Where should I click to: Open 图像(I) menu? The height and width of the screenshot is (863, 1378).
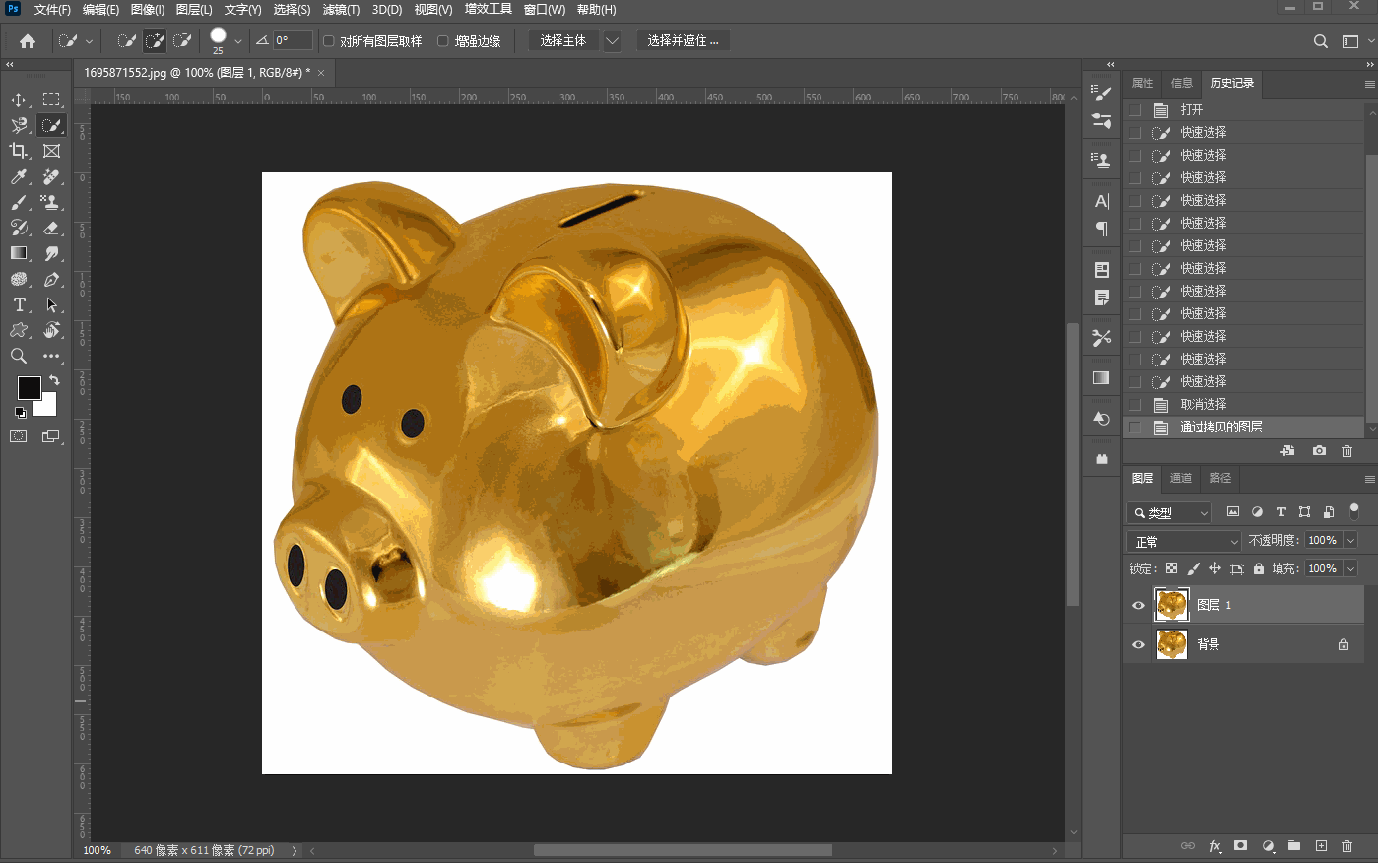point(148,10)
